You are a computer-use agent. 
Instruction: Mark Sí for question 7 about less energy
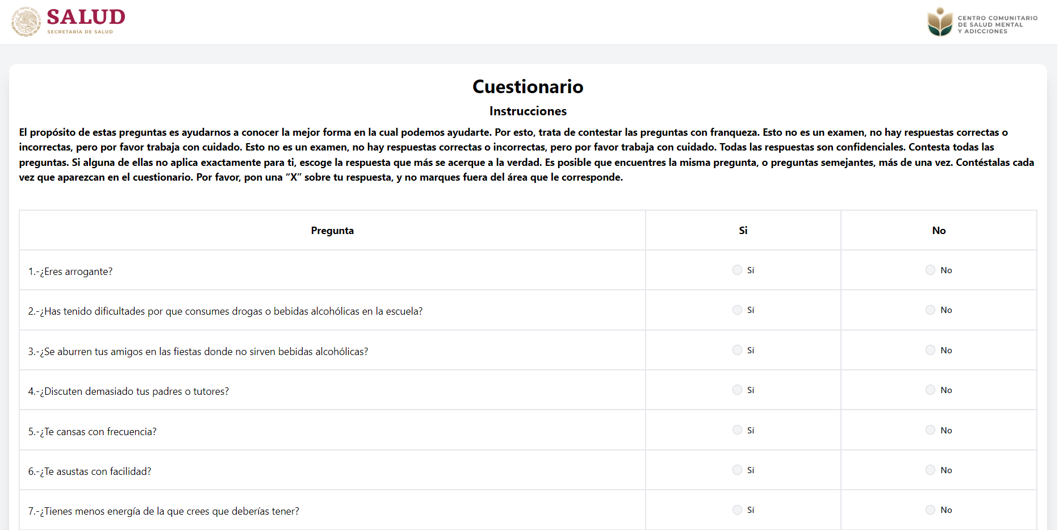(x=737, y=510)
